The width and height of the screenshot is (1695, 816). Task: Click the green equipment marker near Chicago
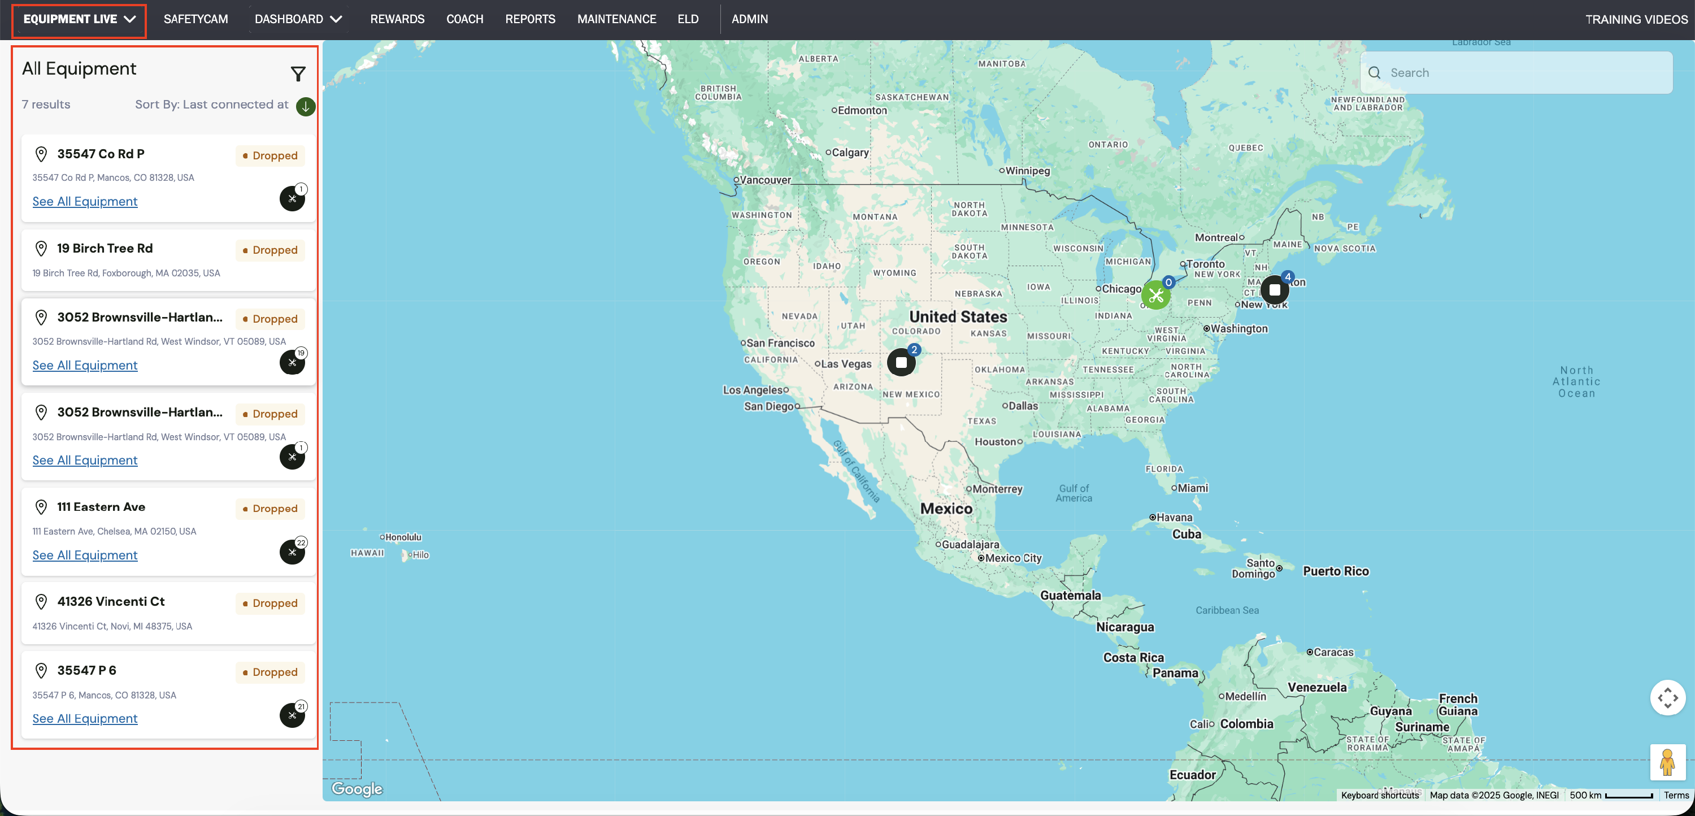tap(1155, 296)
